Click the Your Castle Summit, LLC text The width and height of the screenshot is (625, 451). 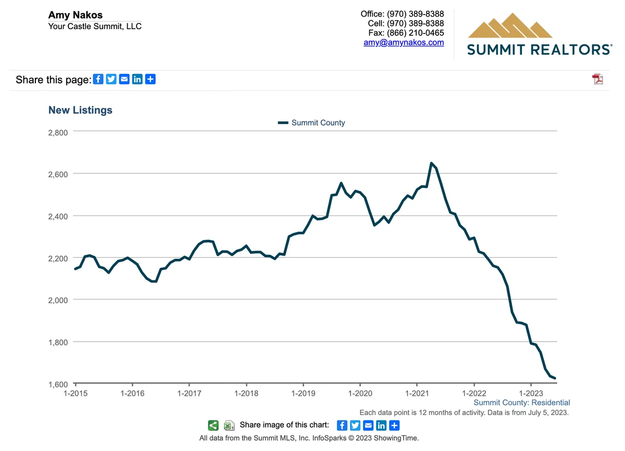(95, 26)
